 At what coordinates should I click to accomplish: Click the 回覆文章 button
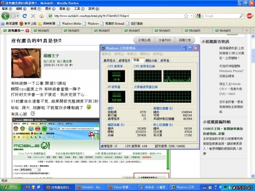185,40
